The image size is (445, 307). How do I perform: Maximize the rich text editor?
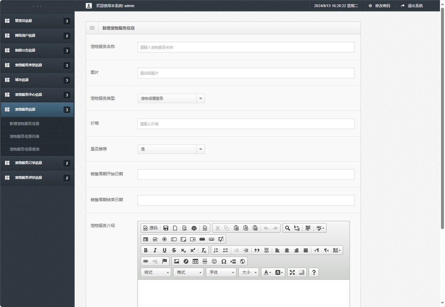click(x=292, y=272)
